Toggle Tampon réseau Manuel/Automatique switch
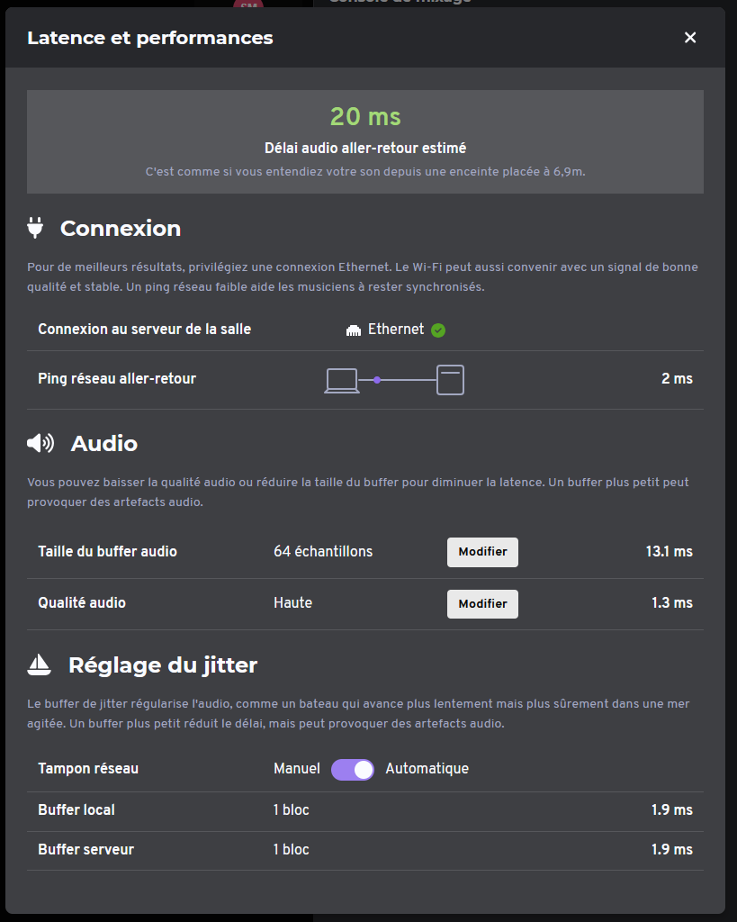 (353, 769)
